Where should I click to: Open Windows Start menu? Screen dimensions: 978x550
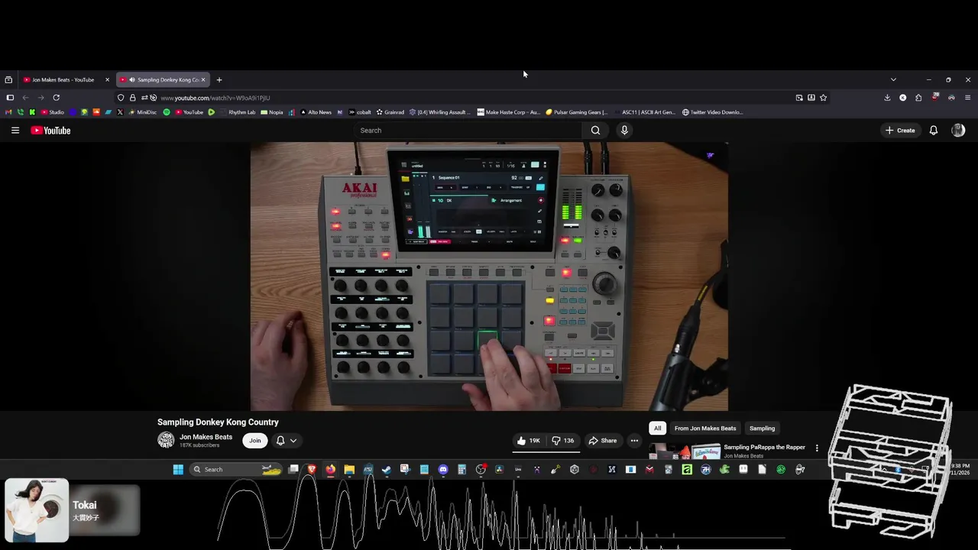tap(178, 469)
